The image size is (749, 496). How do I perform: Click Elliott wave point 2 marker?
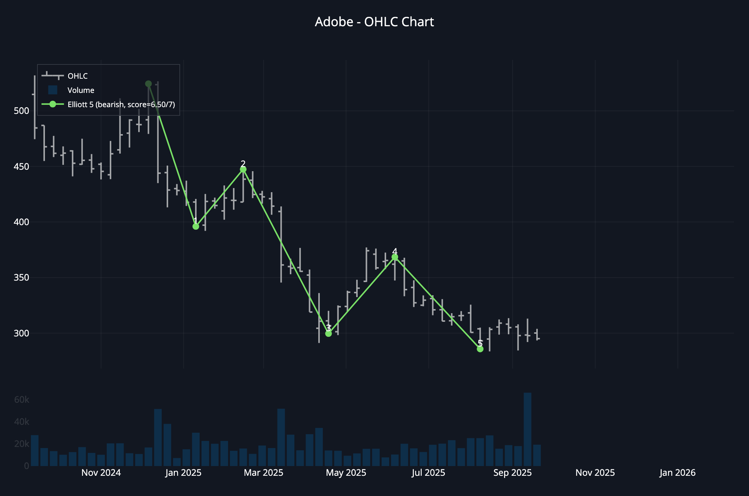(243, 170)
